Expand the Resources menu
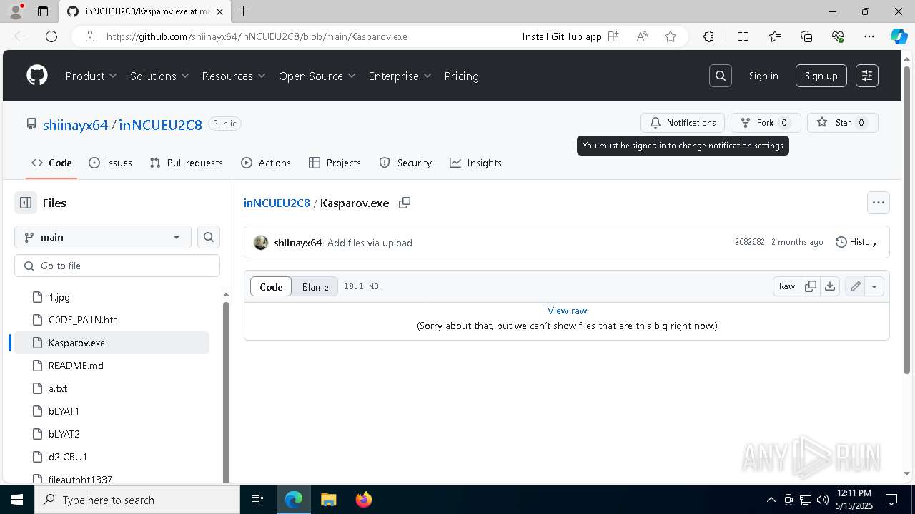 coord(234,76)
